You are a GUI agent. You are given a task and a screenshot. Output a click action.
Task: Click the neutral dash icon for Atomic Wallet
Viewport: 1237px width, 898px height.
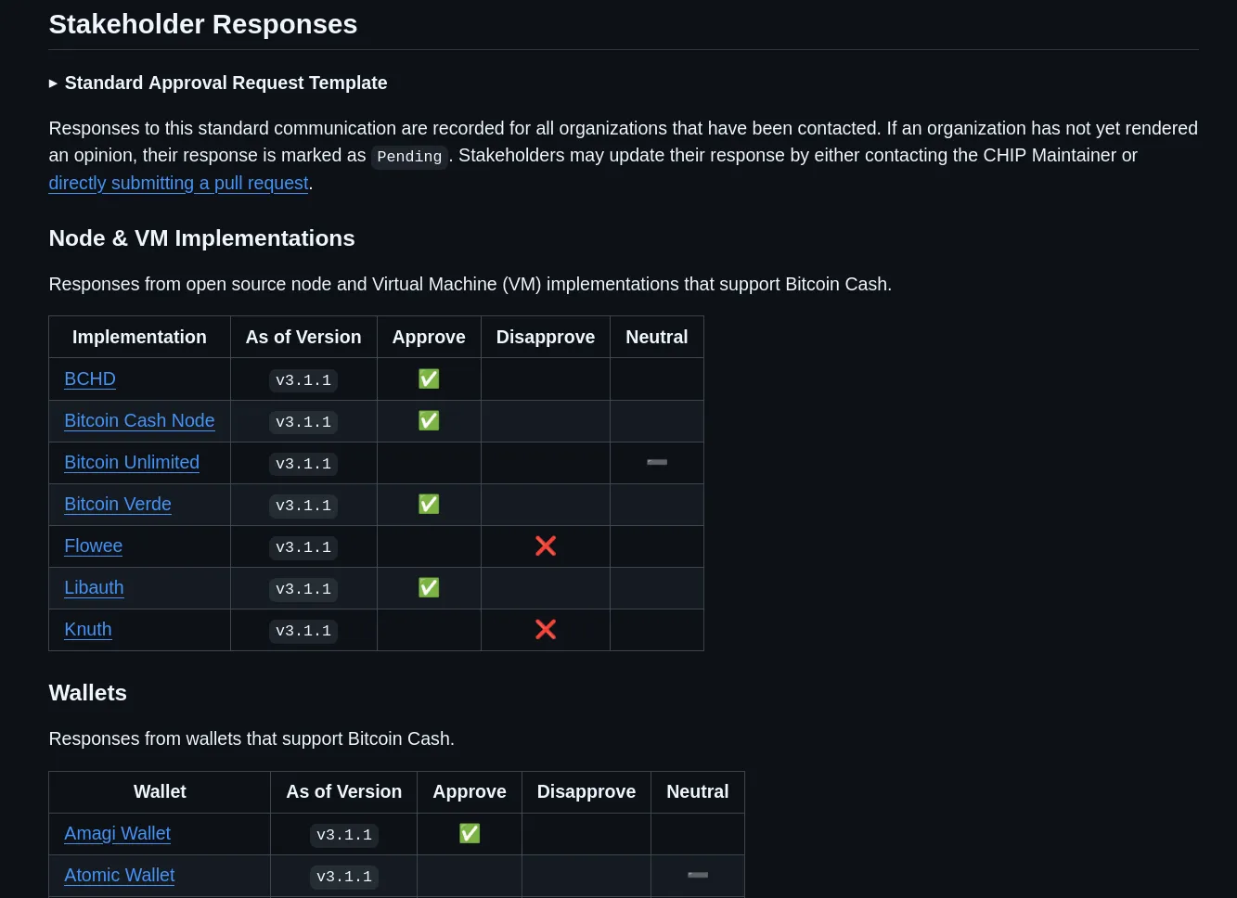pos(698,875)
